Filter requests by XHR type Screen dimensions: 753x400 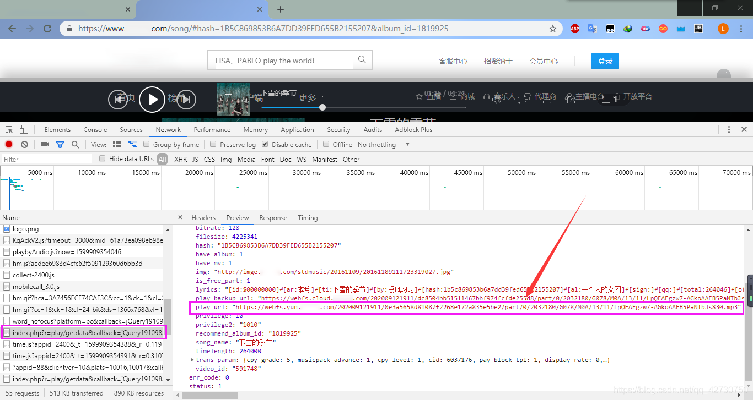tap(180, 159)
